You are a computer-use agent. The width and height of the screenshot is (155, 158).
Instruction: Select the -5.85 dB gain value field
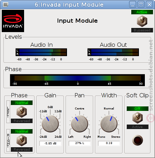[50, 143]
